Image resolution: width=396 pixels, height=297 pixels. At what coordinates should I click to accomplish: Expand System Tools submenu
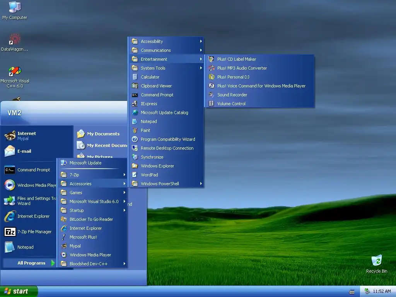167,68
